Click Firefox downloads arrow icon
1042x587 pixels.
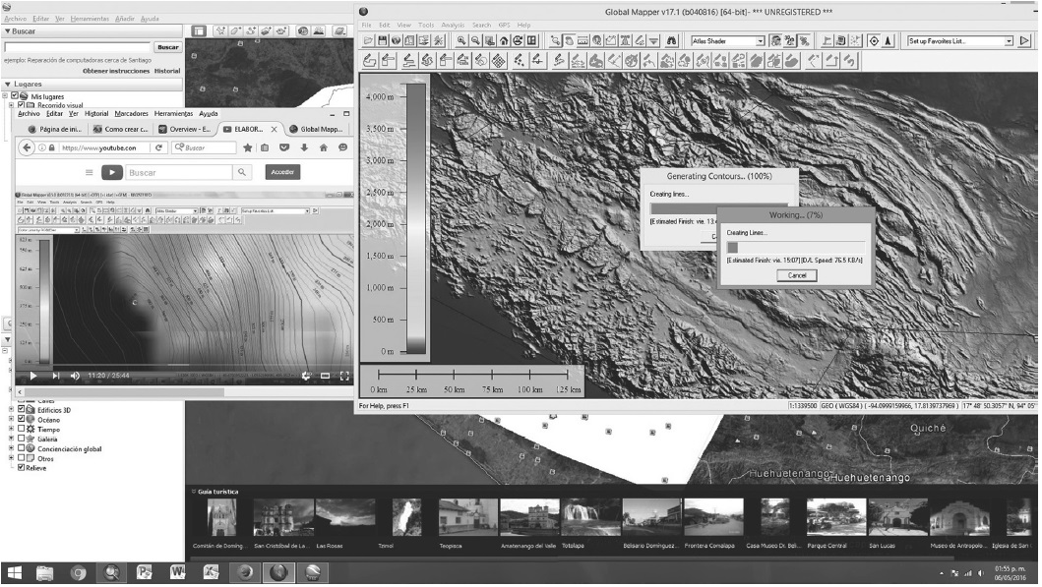304,147
